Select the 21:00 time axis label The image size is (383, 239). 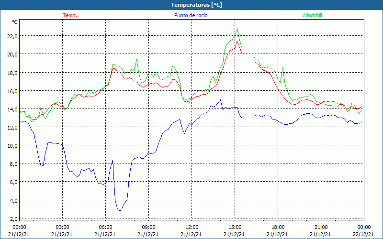coord(321,227)
